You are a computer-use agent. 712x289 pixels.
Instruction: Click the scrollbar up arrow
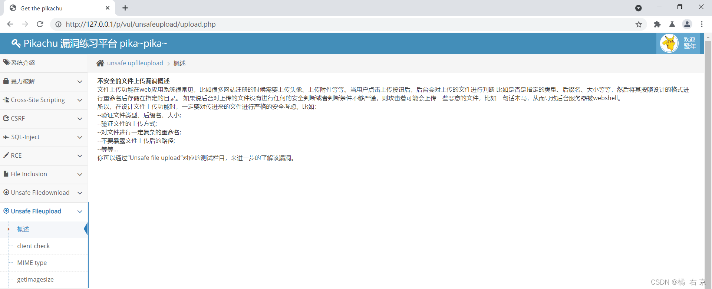coord(708,37)
